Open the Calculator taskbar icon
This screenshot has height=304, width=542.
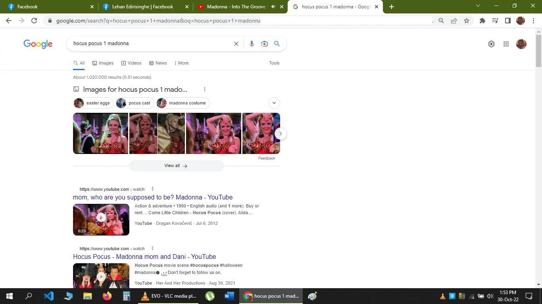127,296
